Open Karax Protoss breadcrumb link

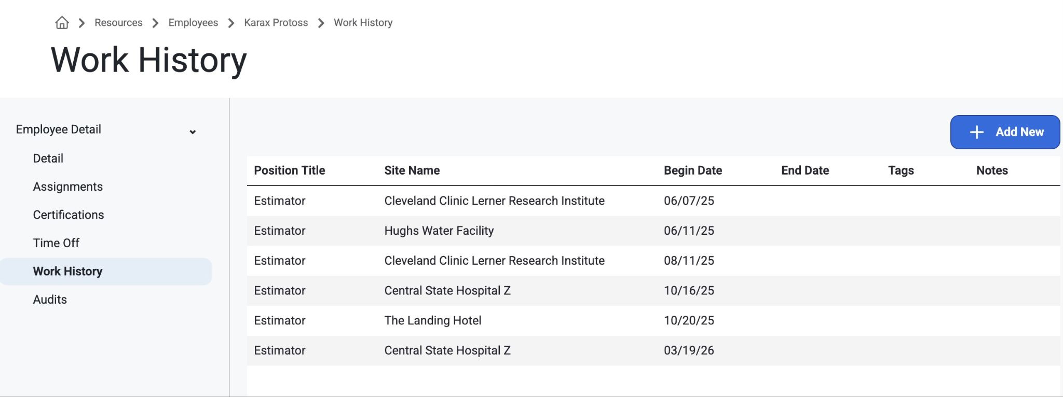[x=276, y=23]
